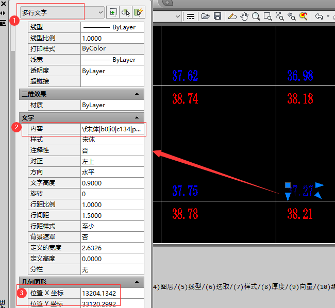This screenshot has width=335, height=308.
Task: Open the toolbar dropdown left of the linetype icon
Action: (178, 16)
